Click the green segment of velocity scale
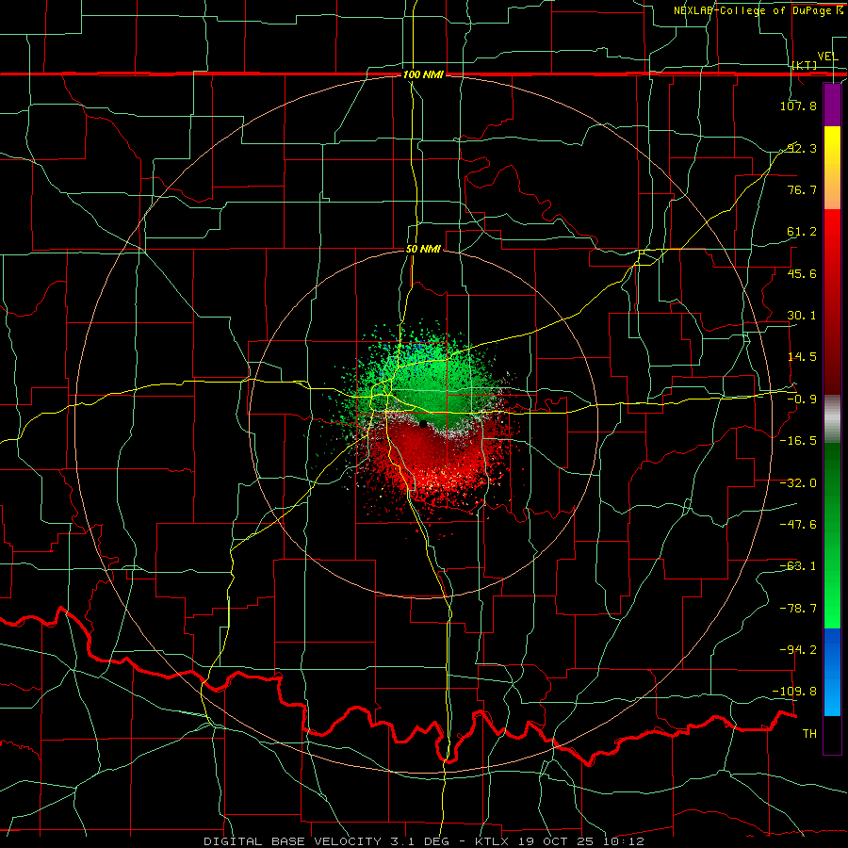This screenshot has width=848, height=848. (x=832, y=535)
